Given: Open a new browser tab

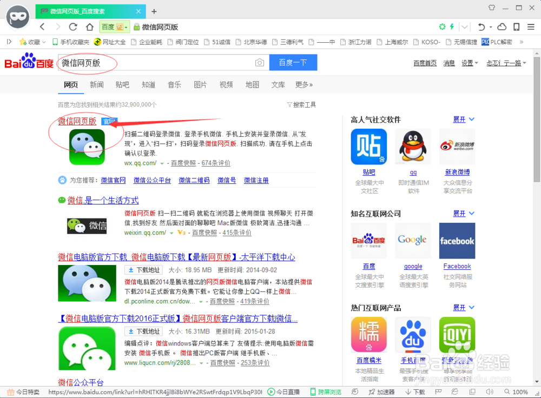Looking at the screenshot, I should click(154, 11).
